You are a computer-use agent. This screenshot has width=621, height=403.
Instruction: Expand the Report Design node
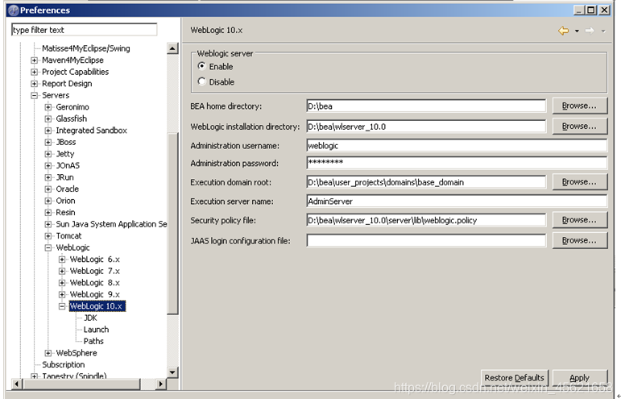point(35,84)
